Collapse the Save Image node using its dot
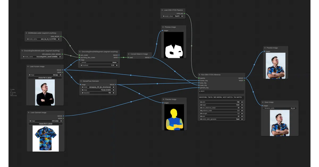Screen dimensions: 319x167 [263, 102]
